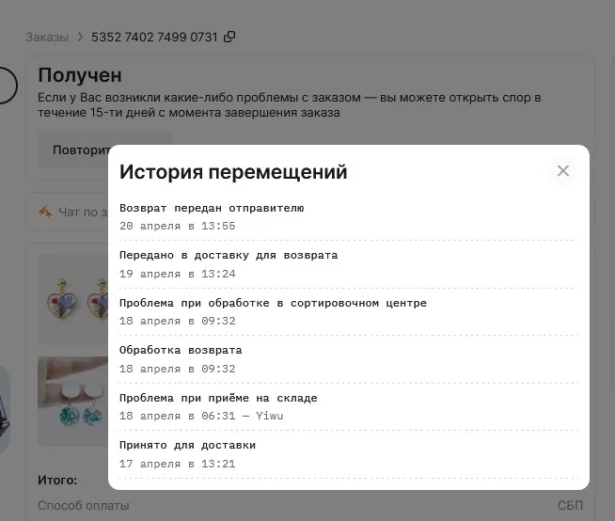Select the 20 апреля в 13:55 timestamp
Viewport: 615px width, 521px height.
[178, 226]
